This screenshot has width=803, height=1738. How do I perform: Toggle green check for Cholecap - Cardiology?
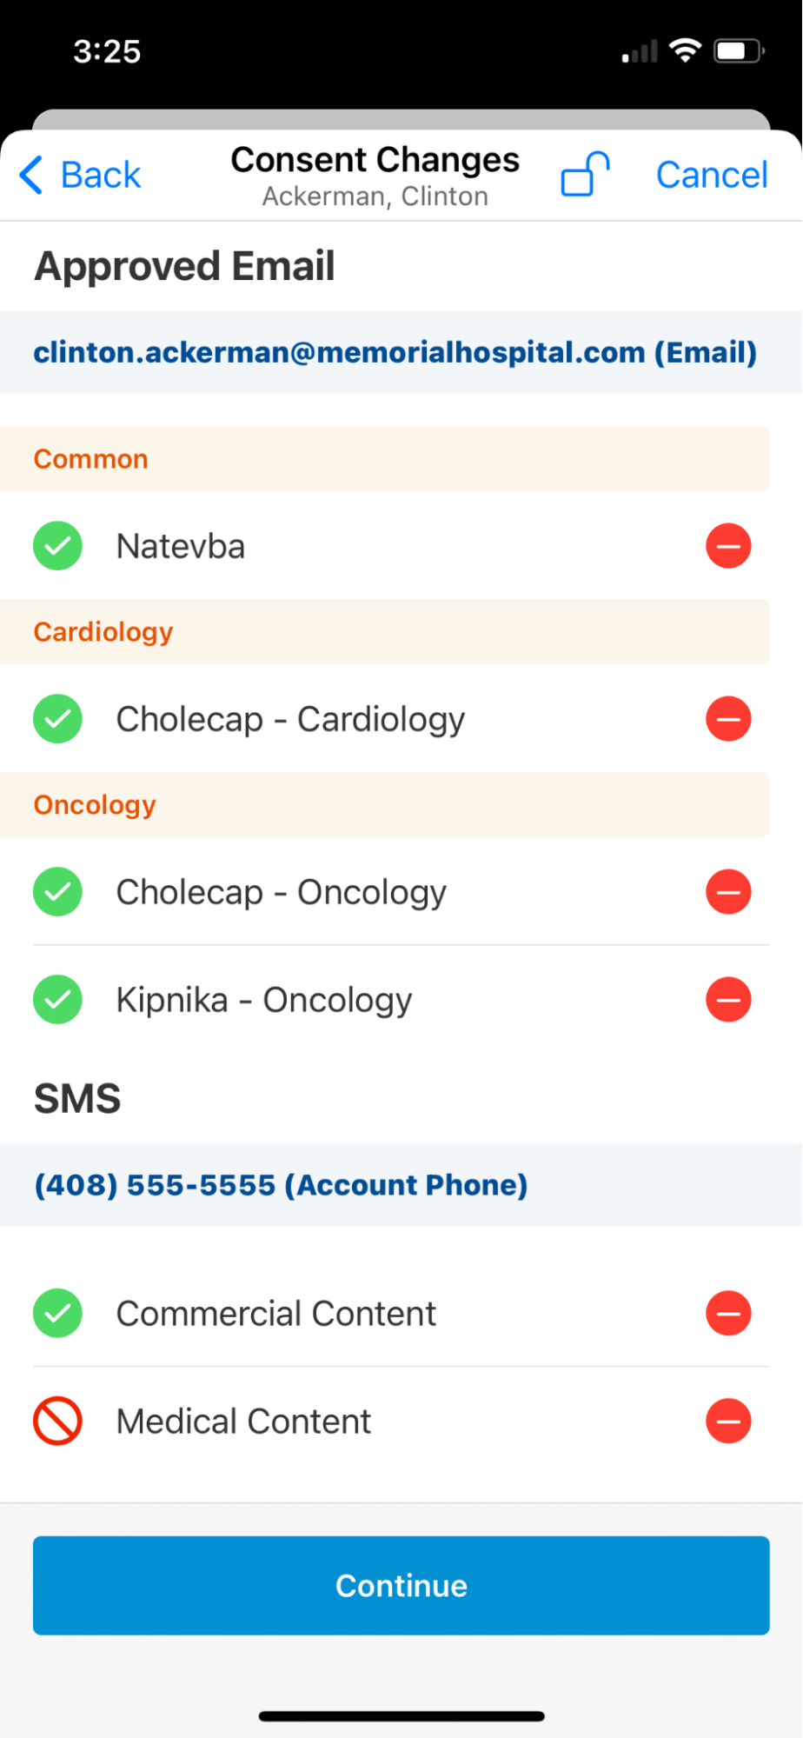coord(57,719)
